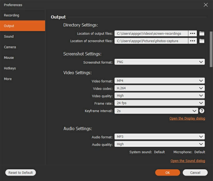Open the Video format MP4 dropdown
This screenshot has width=213, height=181.
tap(159, 81)
